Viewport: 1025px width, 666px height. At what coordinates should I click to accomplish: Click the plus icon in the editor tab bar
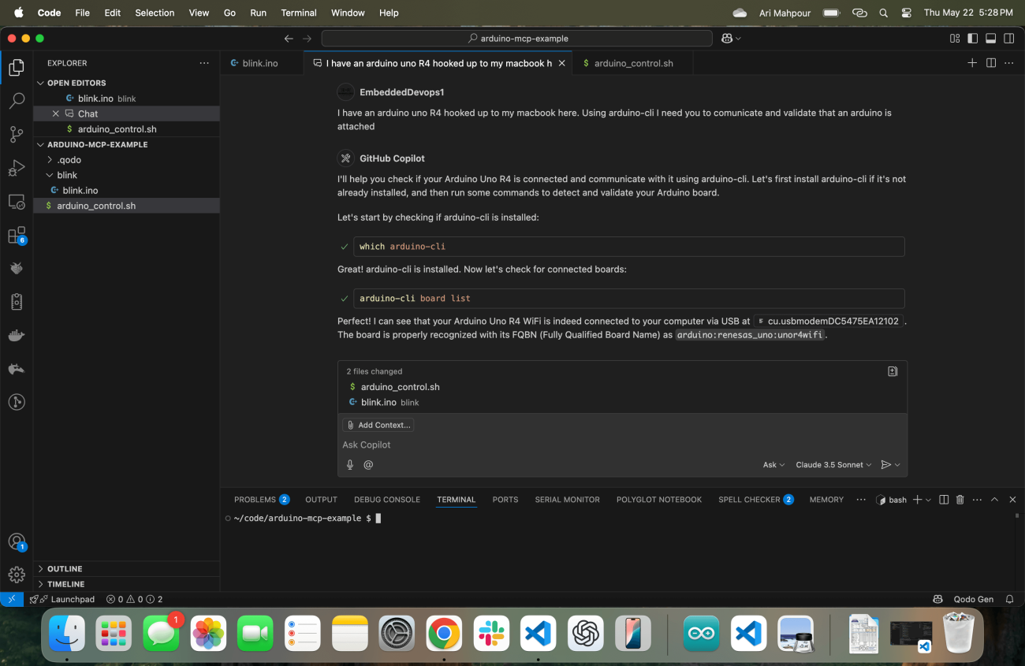(972, 63)
